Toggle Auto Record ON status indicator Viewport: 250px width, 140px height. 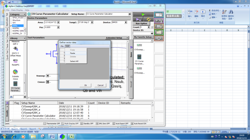139,124
